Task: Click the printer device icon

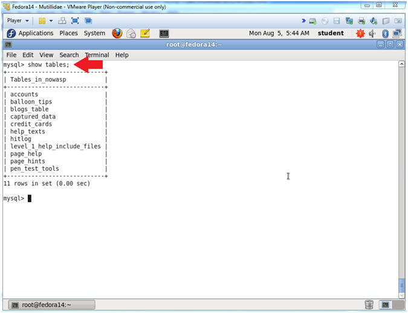Action: pos(361,21)
